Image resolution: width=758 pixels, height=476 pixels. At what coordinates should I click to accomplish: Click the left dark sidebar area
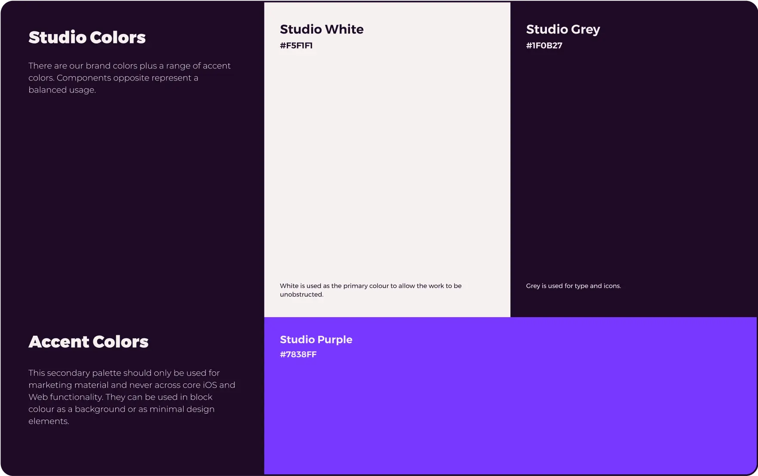(129, 215)
